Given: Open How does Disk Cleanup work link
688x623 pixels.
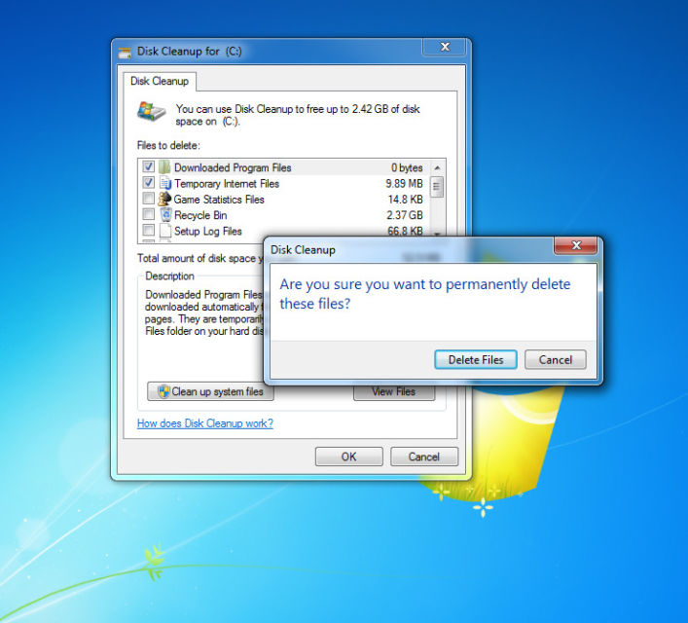Looking at the screenshot, I should tap(205, 423).
